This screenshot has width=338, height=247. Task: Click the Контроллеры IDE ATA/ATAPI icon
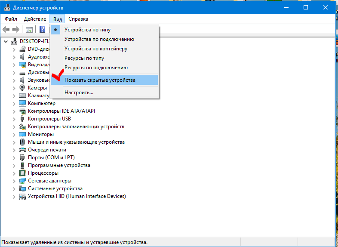22,111
